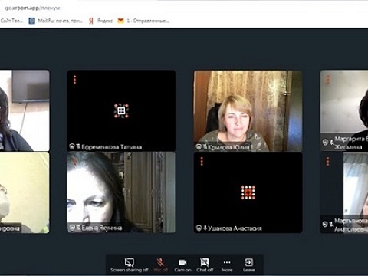This screenshot has height=276, width=368.
Task: Open the Яндекс bookmark
Action: (100, 21)
